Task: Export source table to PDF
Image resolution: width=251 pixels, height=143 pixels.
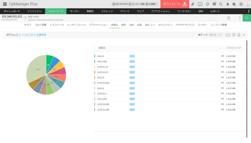Action: tap(234, 35)
